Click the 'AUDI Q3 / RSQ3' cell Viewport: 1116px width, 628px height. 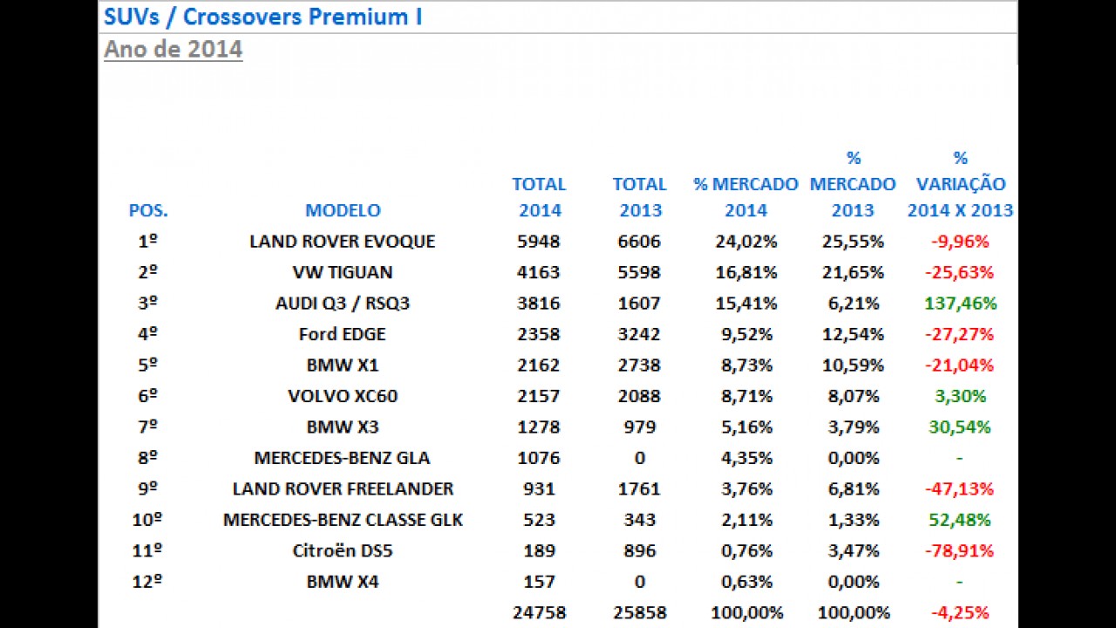tap(342, 304)
